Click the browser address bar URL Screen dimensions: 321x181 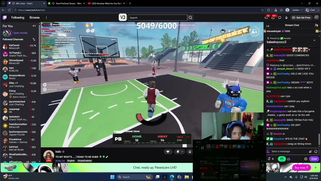tap(32, 10)
